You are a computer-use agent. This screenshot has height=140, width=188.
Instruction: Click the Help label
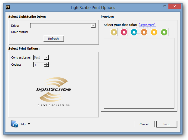click(23, 124)
